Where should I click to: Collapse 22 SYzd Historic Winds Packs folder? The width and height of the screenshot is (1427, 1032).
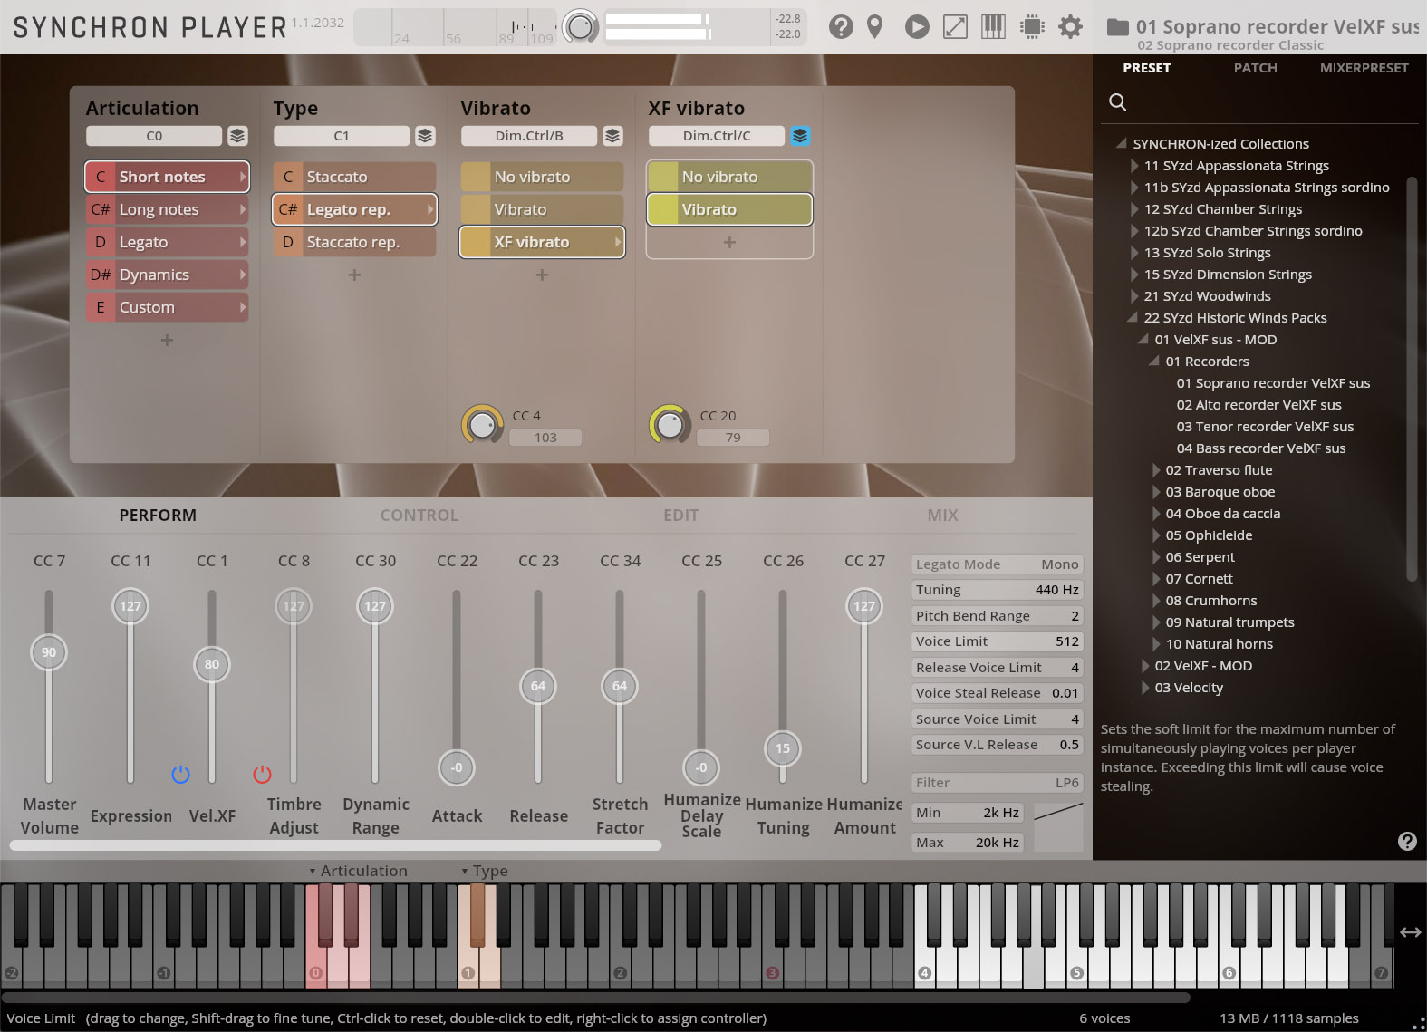coord(1132,317)
